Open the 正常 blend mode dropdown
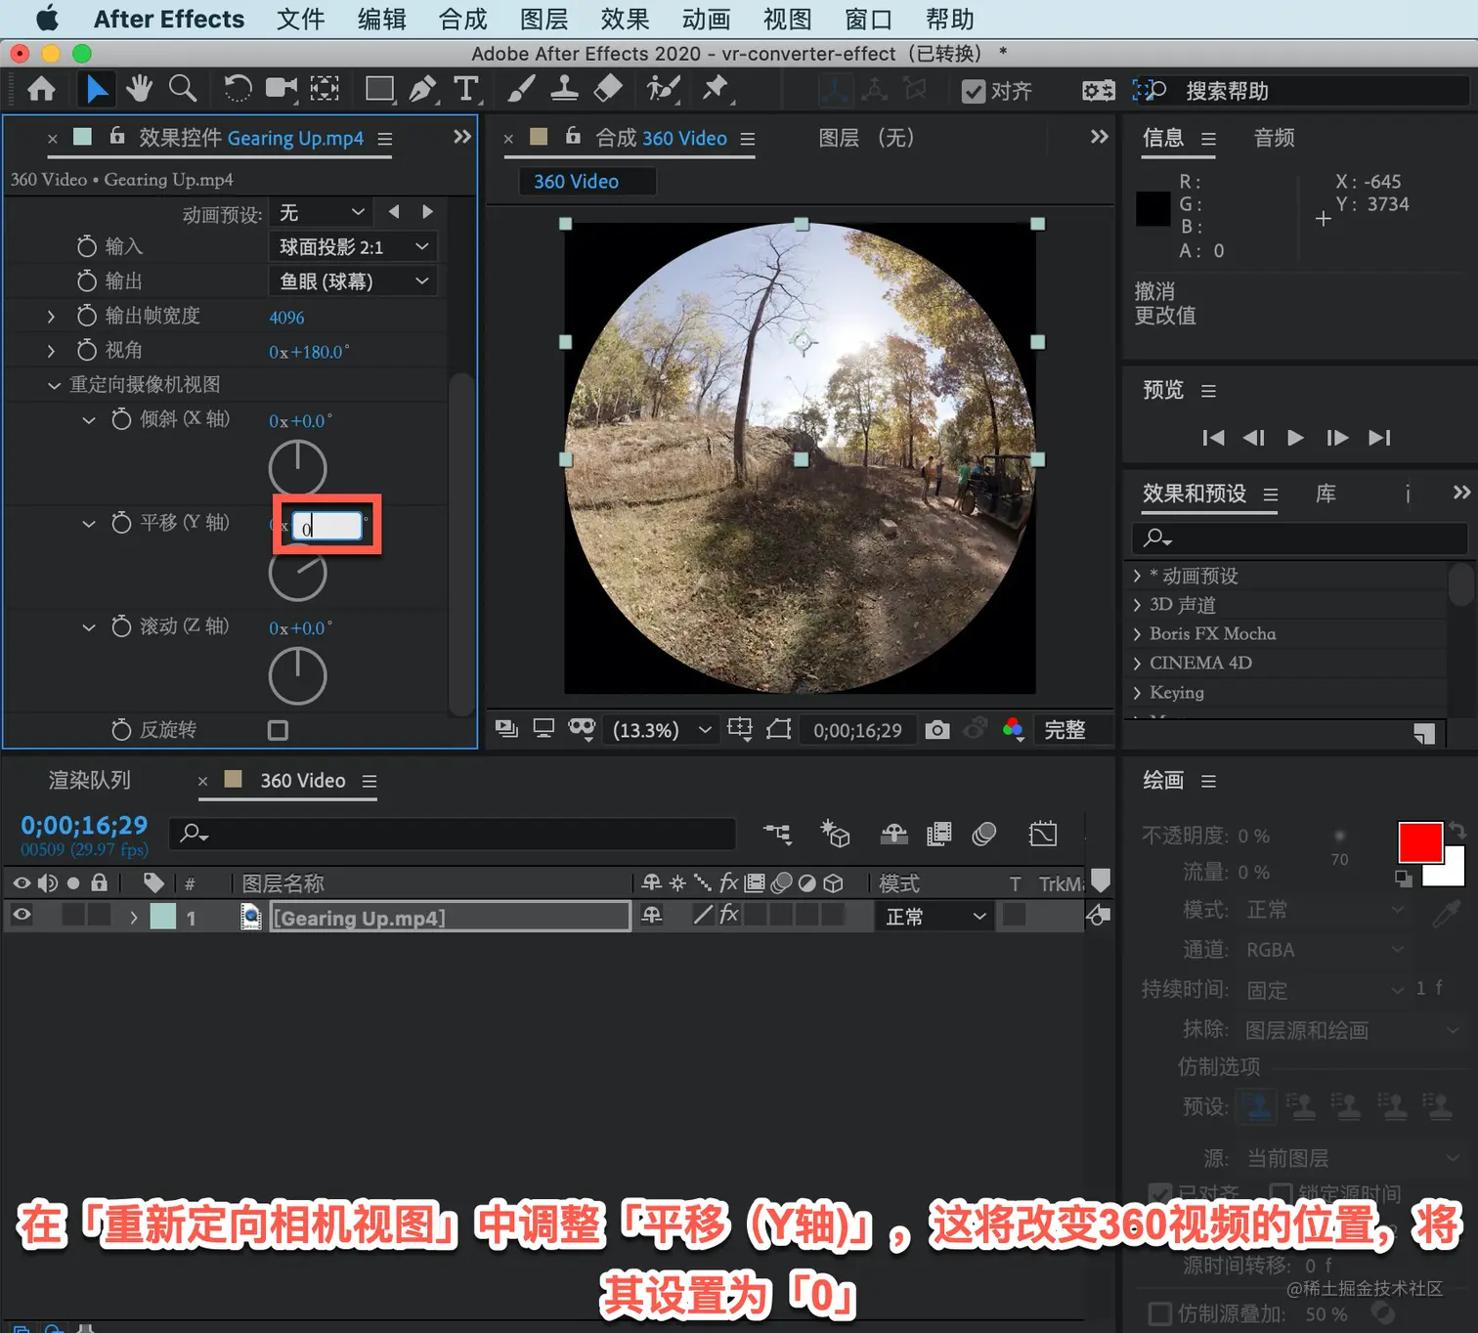This screenshot has height=1333, width=1478. pos(935,917)
